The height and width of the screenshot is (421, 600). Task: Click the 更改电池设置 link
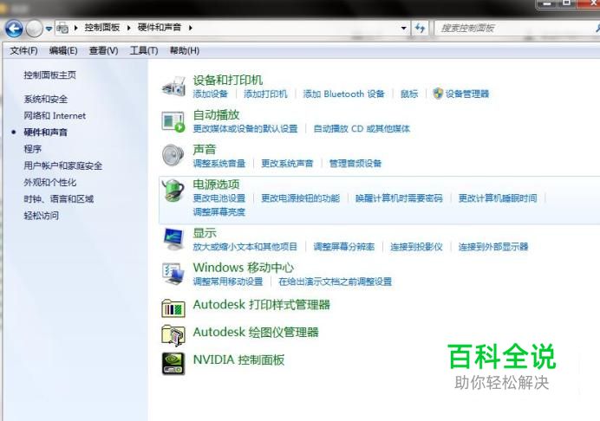219,198
